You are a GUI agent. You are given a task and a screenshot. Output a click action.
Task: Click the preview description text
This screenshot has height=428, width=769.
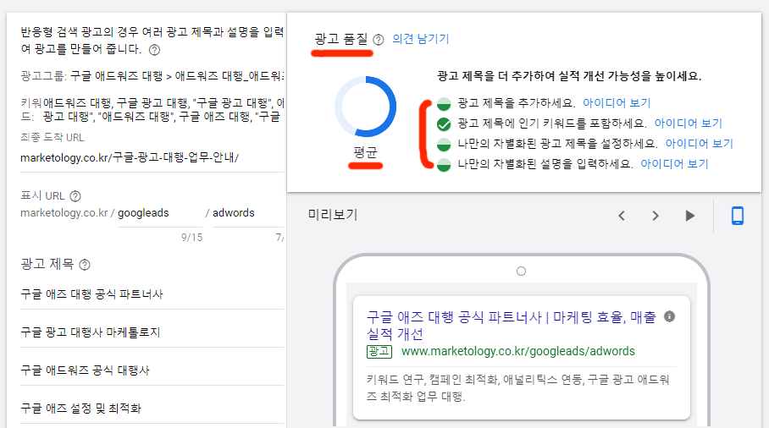point(518,388)
